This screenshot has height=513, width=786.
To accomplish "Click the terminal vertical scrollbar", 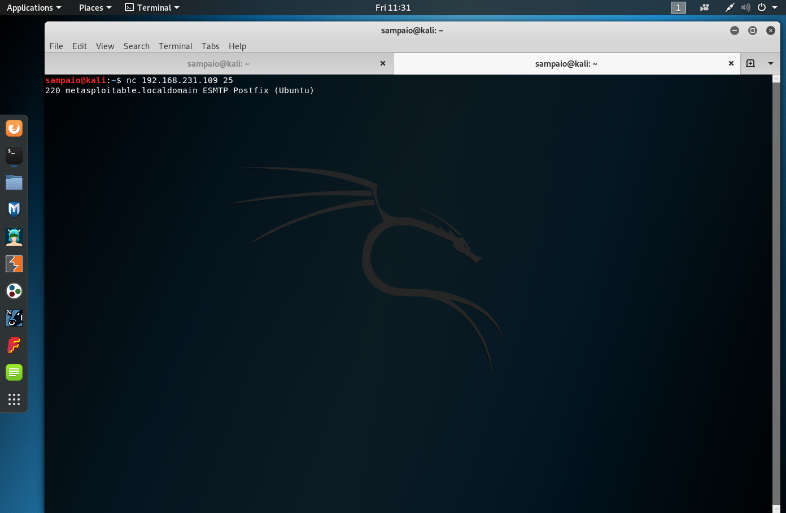I will click(776, 293).
